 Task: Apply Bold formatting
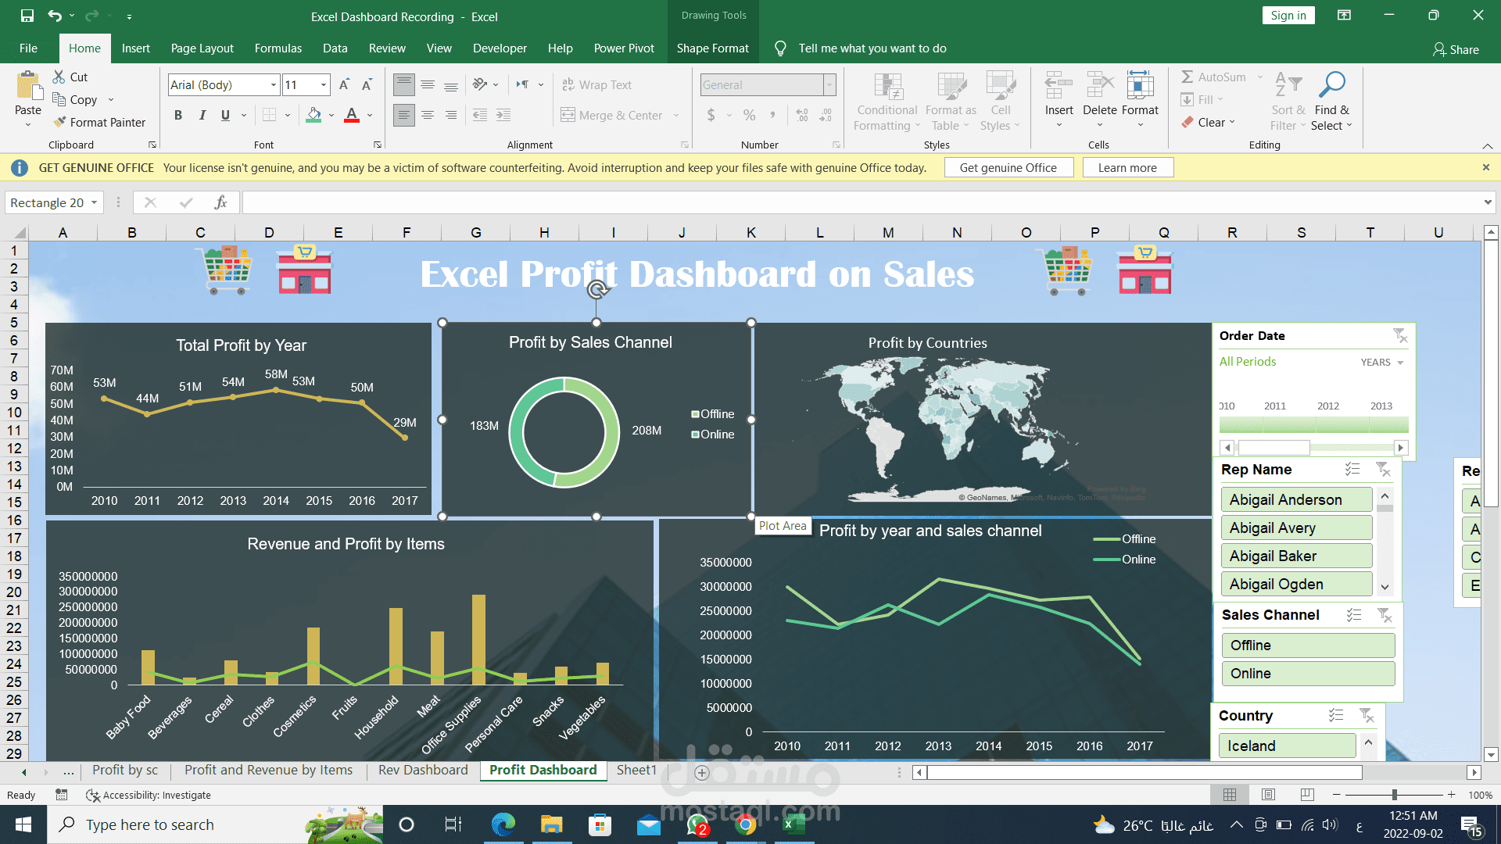pos(178,116)
